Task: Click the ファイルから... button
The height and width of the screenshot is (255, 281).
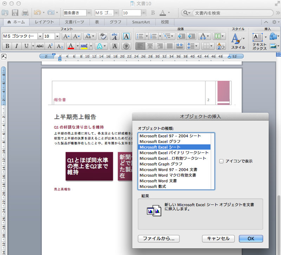Action: tap(159, 238)
